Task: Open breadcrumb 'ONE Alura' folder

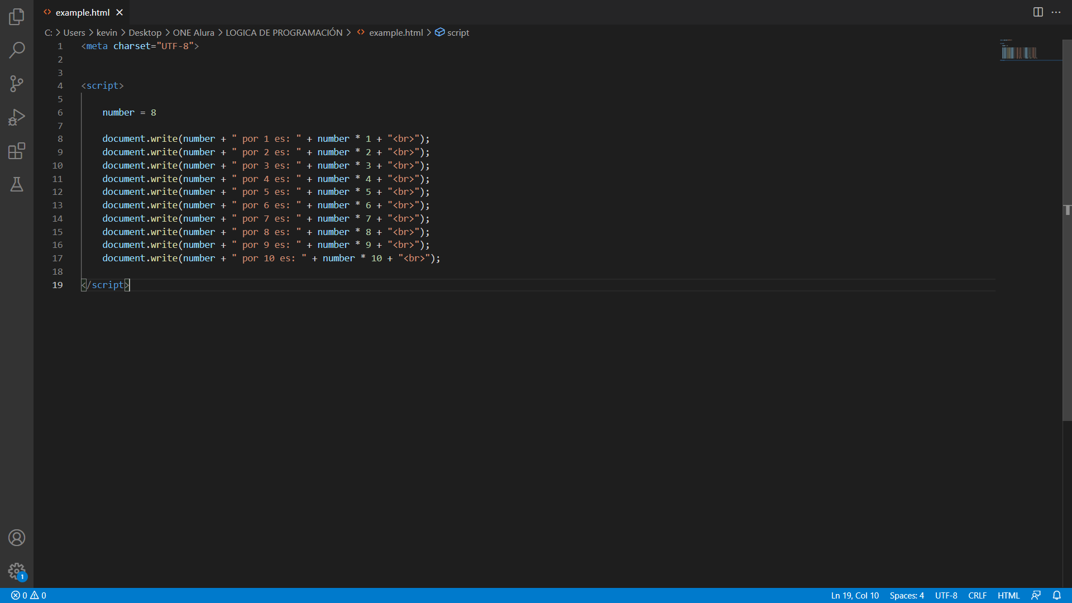Action: (193, 32)
